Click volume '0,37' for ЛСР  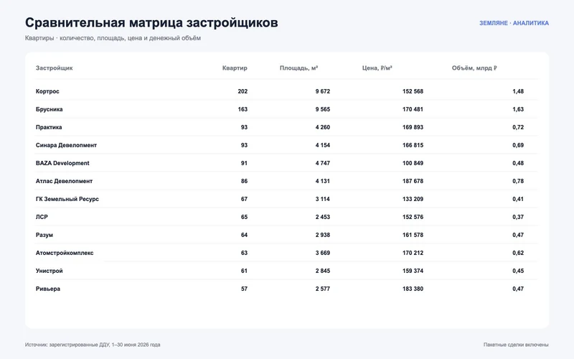click(518, 217)
